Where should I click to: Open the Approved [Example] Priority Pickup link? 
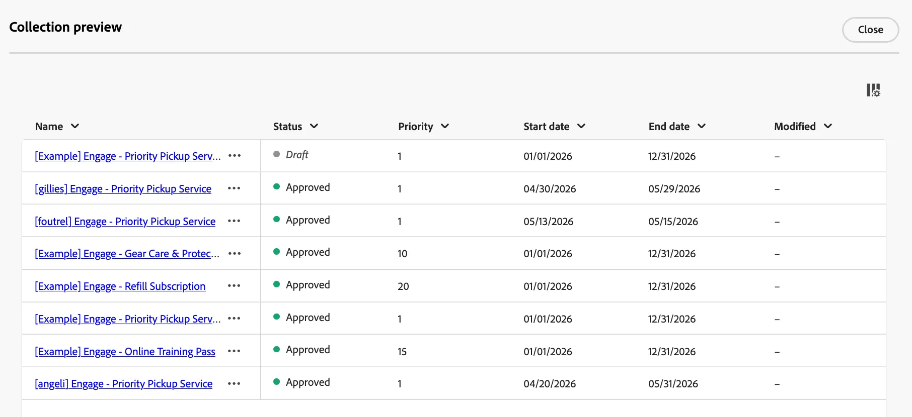point(128,319)
